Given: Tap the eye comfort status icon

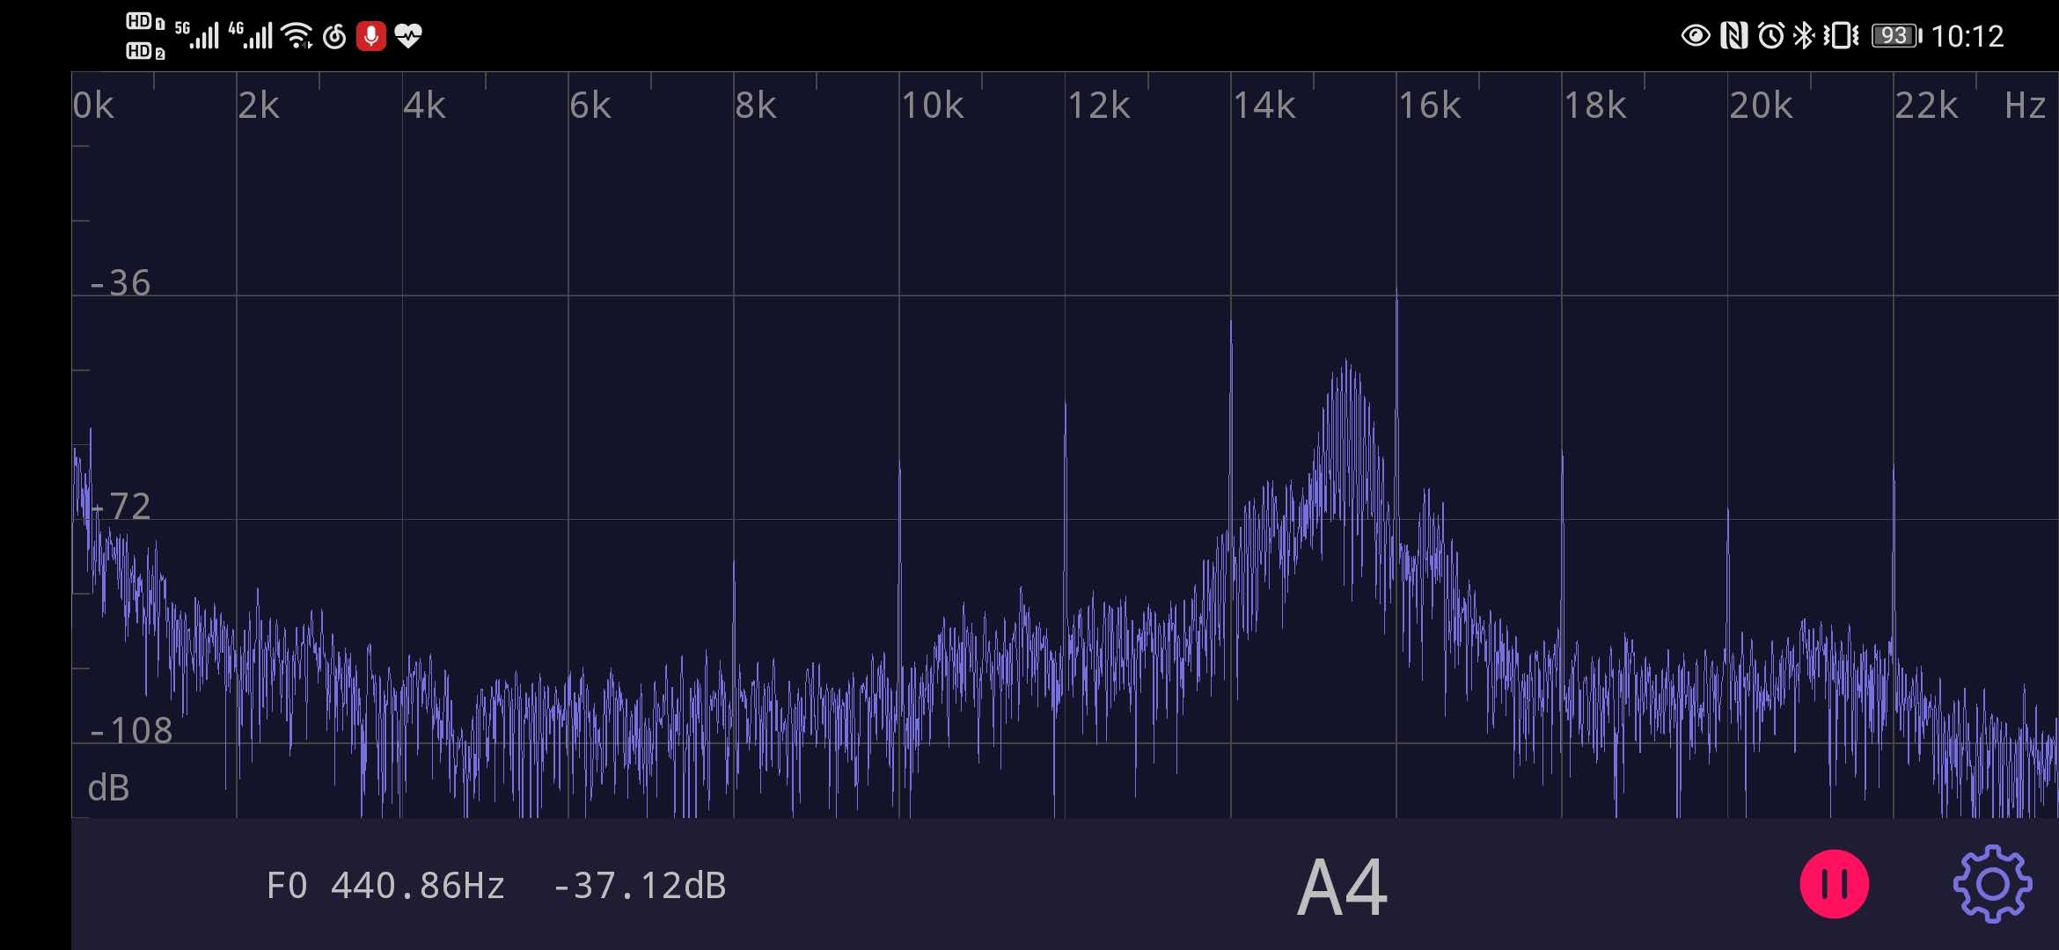Looking at the screenshot, I should [1696, 36].
